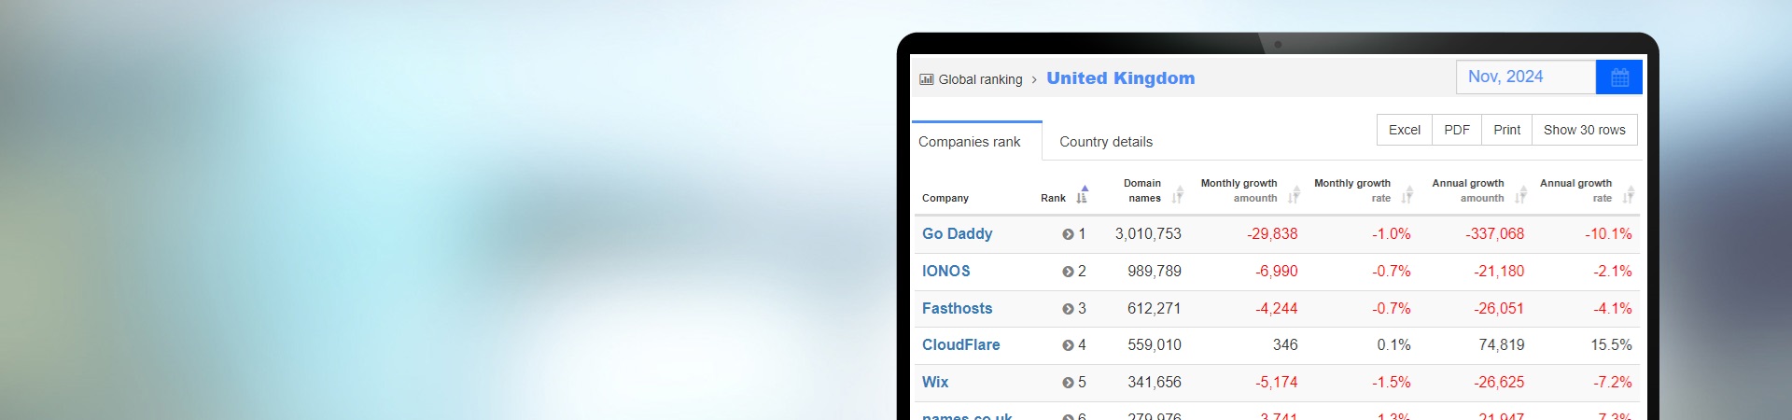Select IONOS domain count 989,789
The height and width of the screenshot is (420, 1792).
click(x=1155, y=272)
